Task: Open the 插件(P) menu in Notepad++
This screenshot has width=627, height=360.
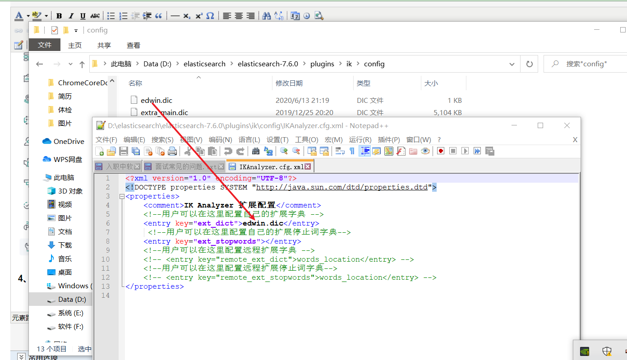Action: pyautogui.click(x=389, y=140)
